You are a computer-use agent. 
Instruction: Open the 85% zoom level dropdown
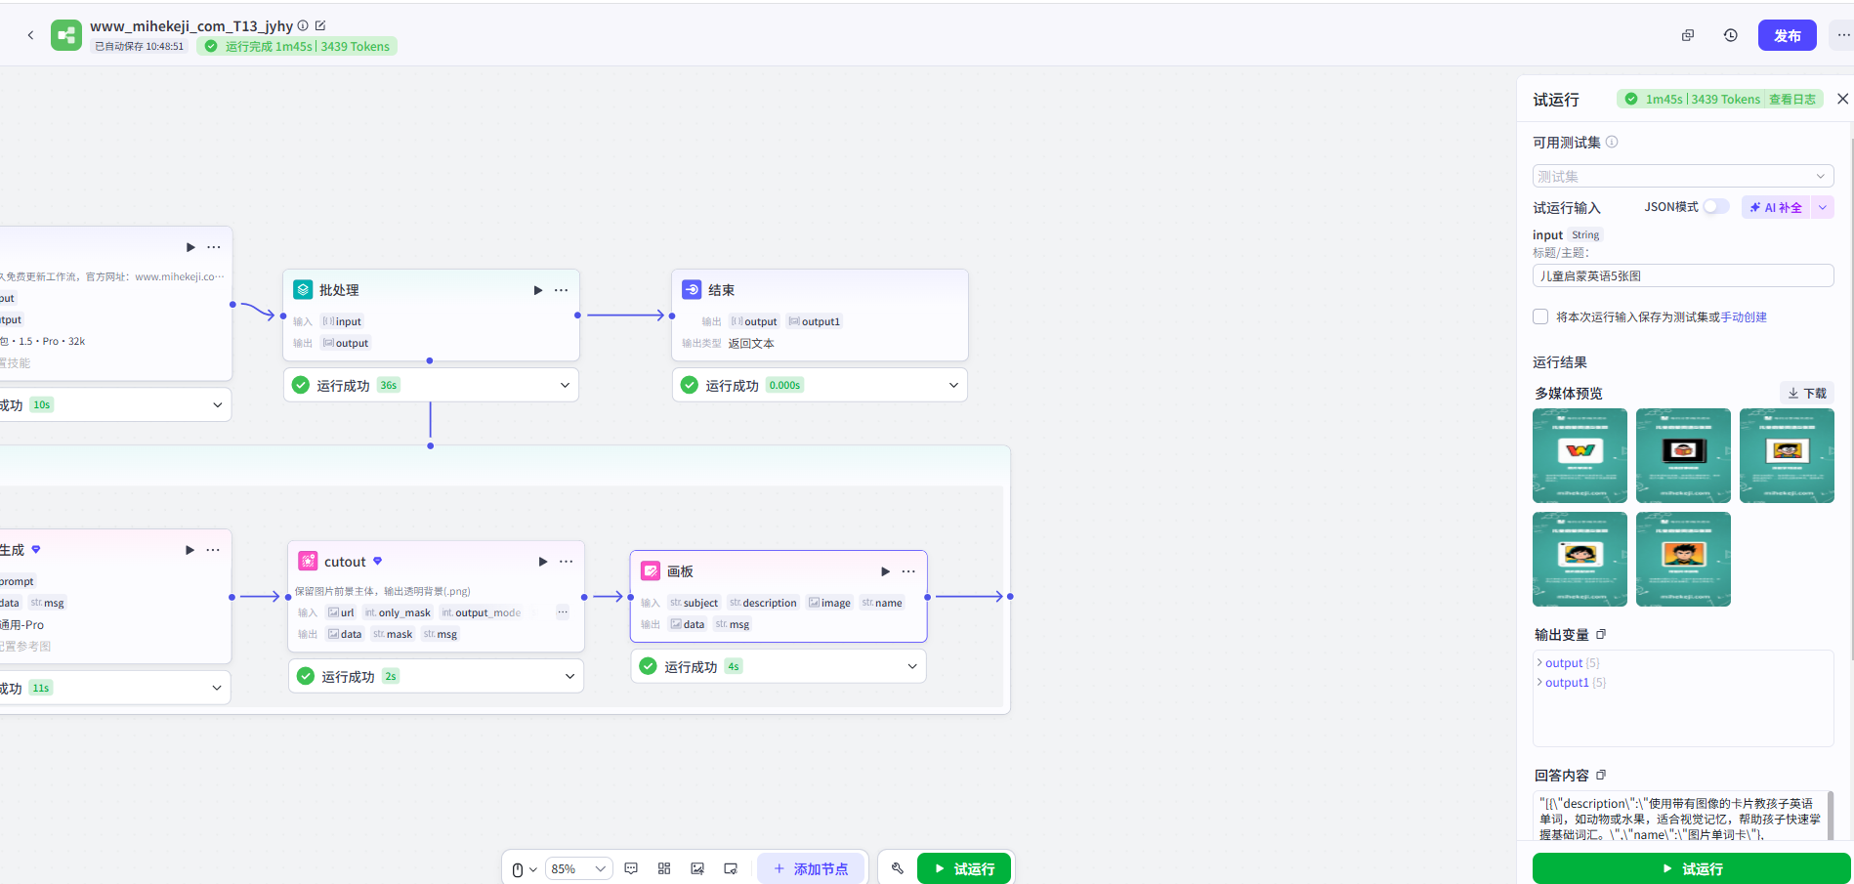[578, 868]
